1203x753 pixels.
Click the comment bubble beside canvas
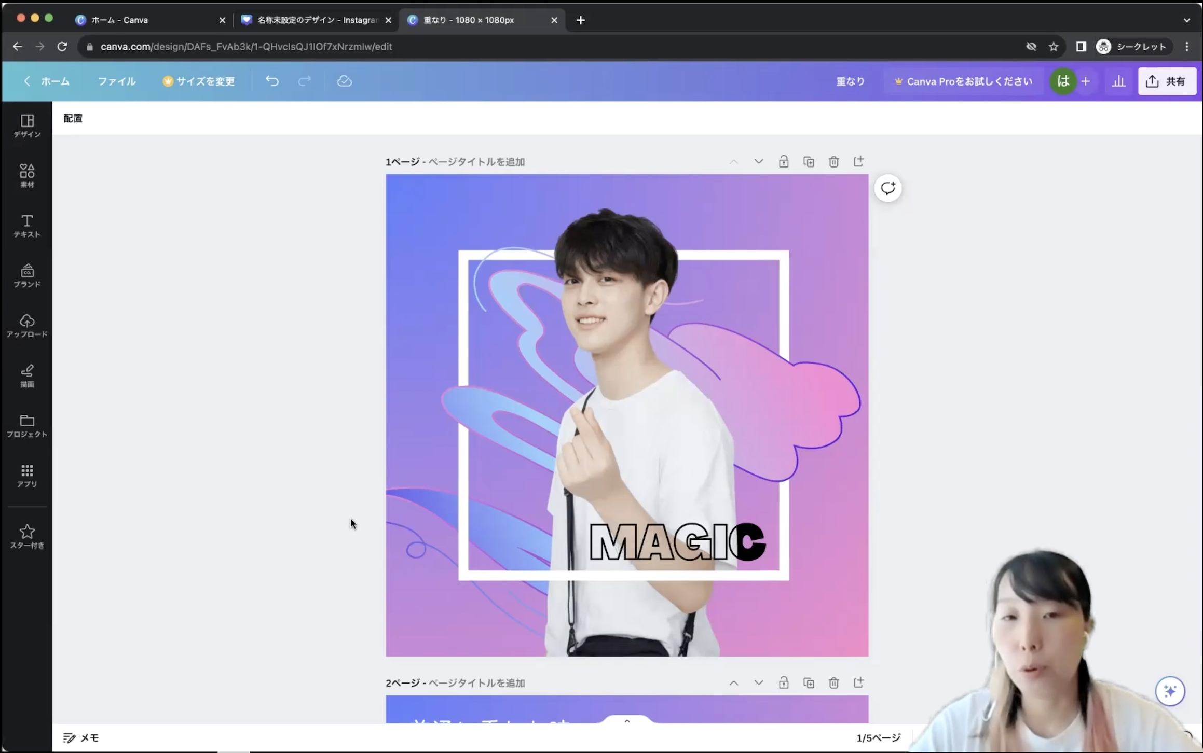[x=887, y=188]
